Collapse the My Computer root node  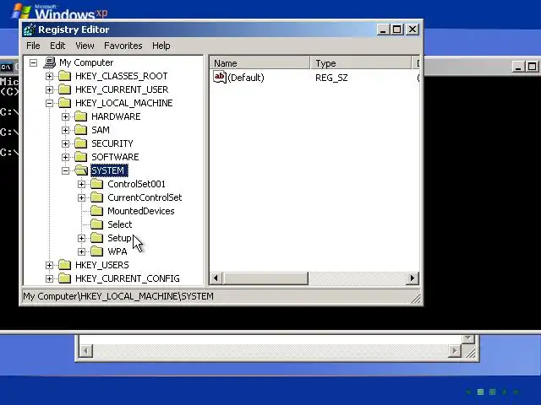[x=33, y=62]
